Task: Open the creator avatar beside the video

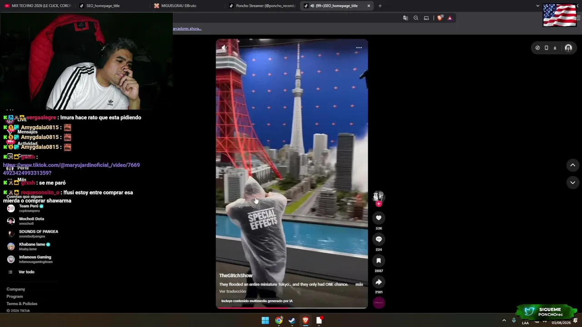Action: (378, 196)
